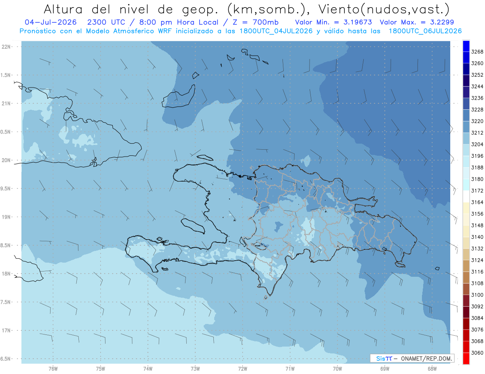The width and height of the screenshot is (485, 374).
Task: Select the colorbar swatch between 3212 and 3220
Action: pos(466,127)
